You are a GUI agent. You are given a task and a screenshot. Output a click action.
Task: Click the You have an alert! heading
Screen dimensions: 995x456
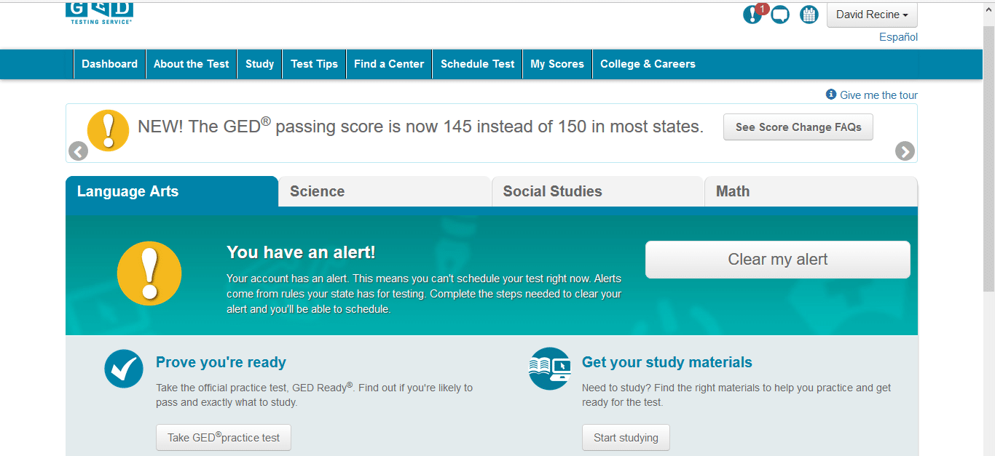point(301,252)
